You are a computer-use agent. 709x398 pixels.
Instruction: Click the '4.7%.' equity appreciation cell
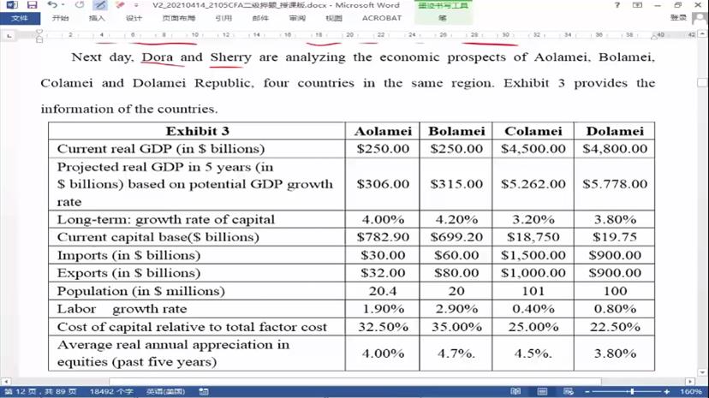(x=456, y=353)
